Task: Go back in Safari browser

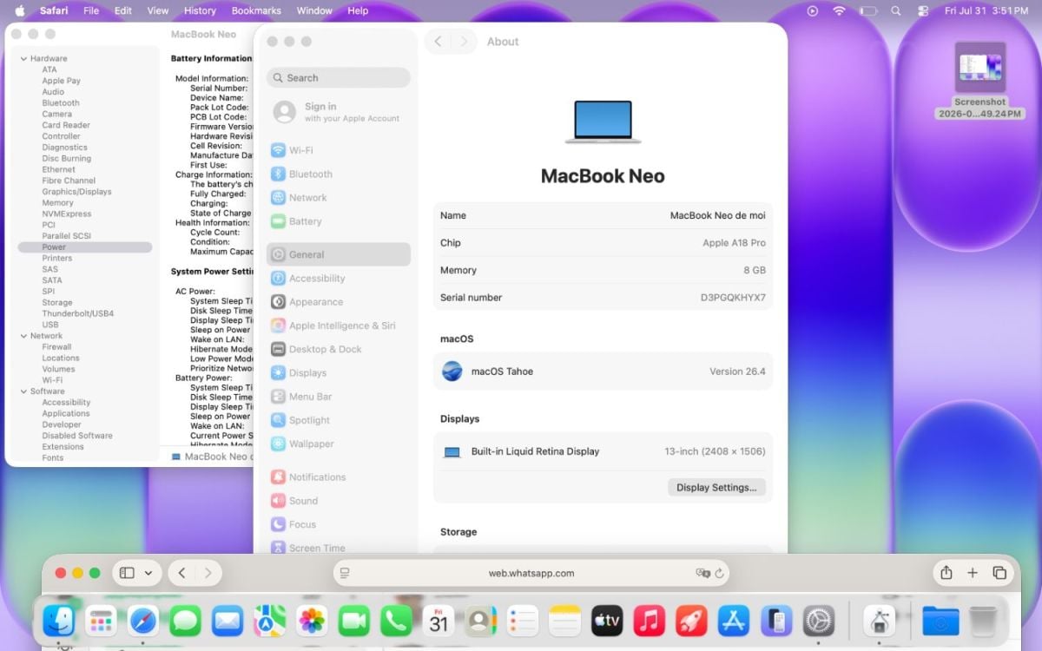Action: point(181,573)
